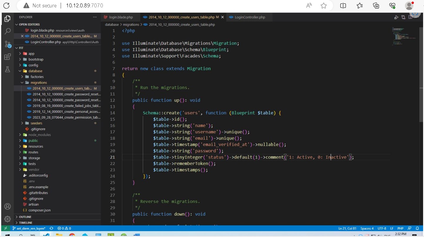The width and height of the screenshot is (424, 237).
Task: Open the Extensions view
Action: point(8,57)
